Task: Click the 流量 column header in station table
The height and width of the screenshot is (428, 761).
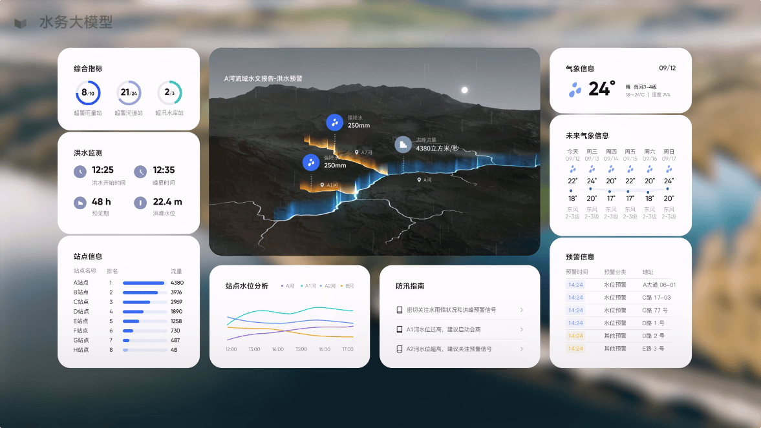Action: [x=176, y=271]
